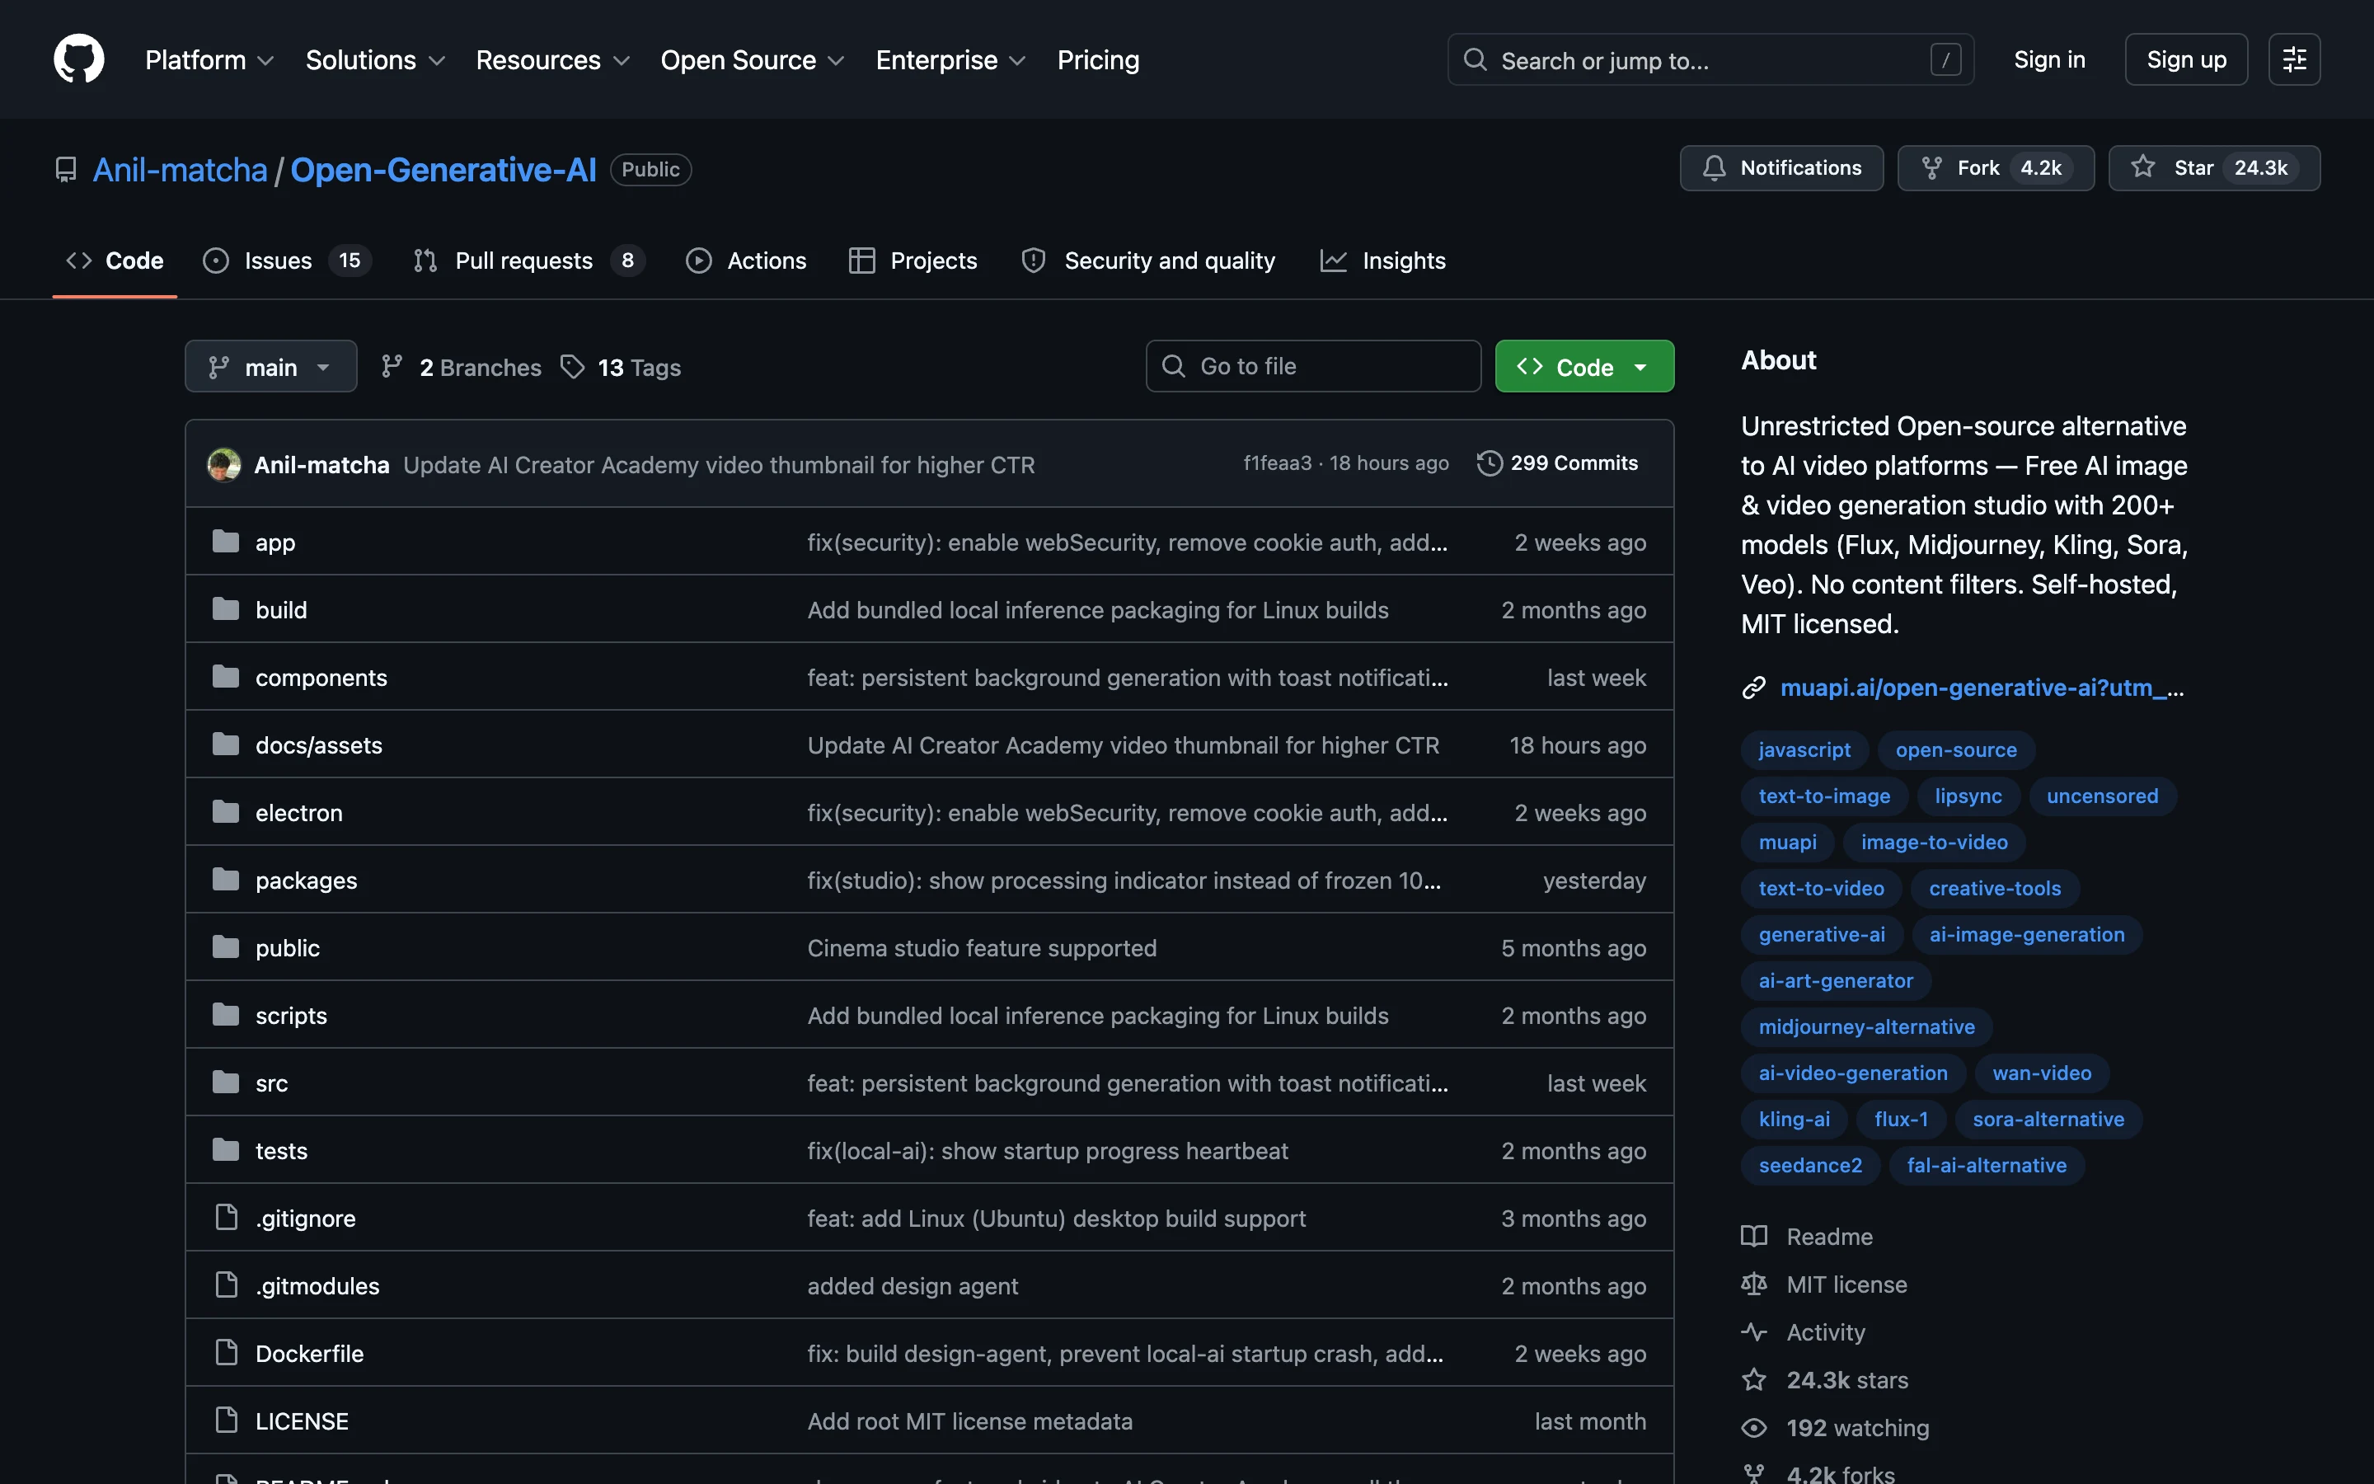Open the Anil-matcha owner link

point(181,170)
